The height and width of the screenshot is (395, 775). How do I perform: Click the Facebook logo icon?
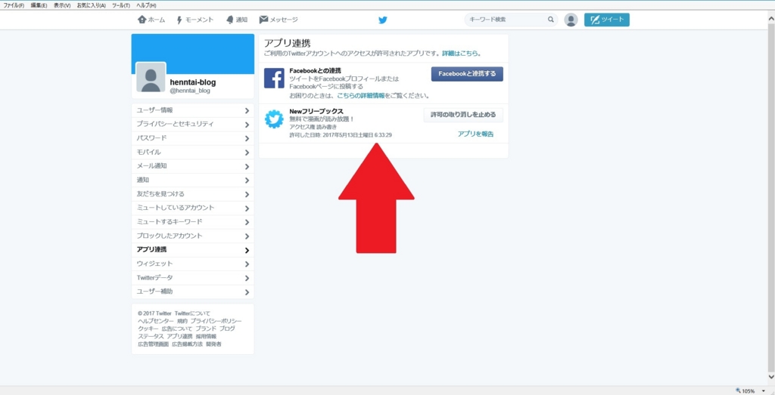274,78
